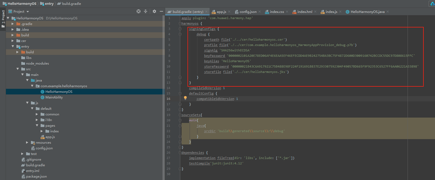Click build.gradle breadcrumb in navigation bar
This screenshot has height=180, width=435.
[x=69, y=3]
